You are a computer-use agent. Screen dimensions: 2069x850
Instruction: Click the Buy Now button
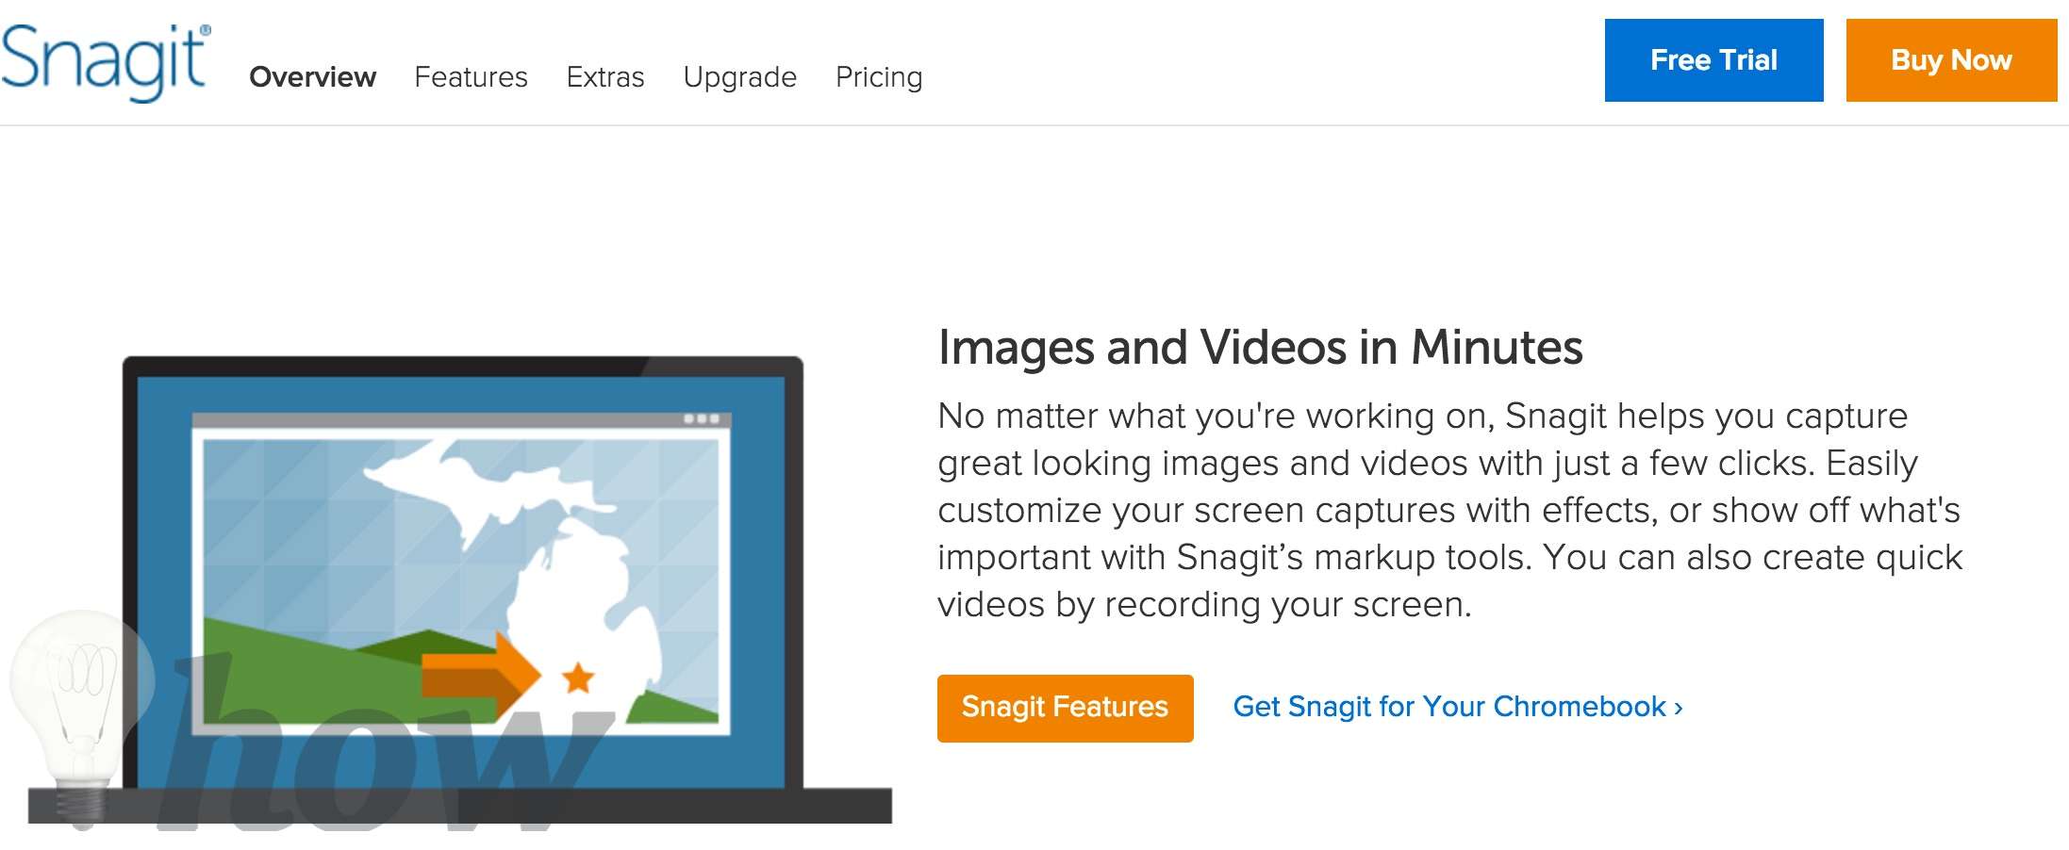(x=1951, y=60)
